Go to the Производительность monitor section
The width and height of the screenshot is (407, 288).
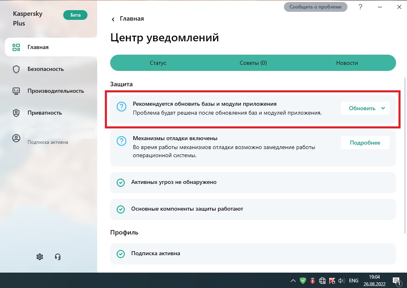(x=55, y=91)
